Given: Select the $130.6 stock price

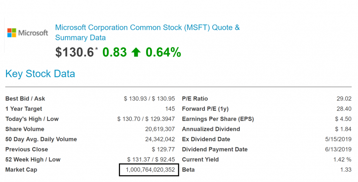Looking at the screenshot, I should pos(74,52).
